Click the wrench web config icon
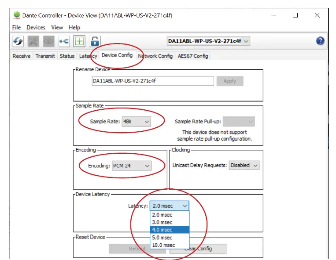336x260 pixels. tap(33, 41)
